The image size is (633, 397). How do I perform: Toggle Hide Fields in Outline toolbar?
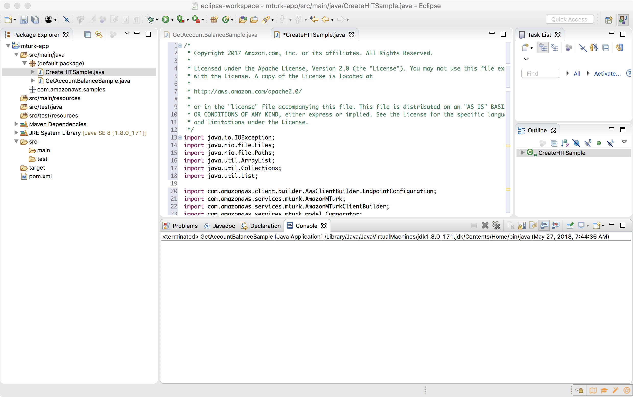[577, 143]
